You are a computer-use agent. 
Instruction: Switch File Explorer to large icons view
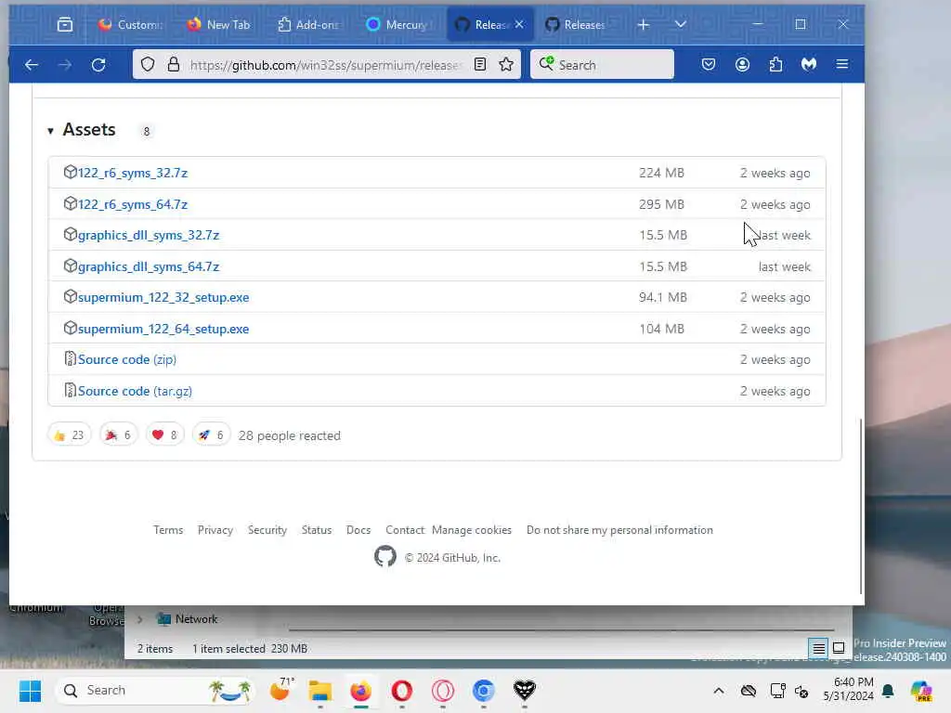point(839,648)
